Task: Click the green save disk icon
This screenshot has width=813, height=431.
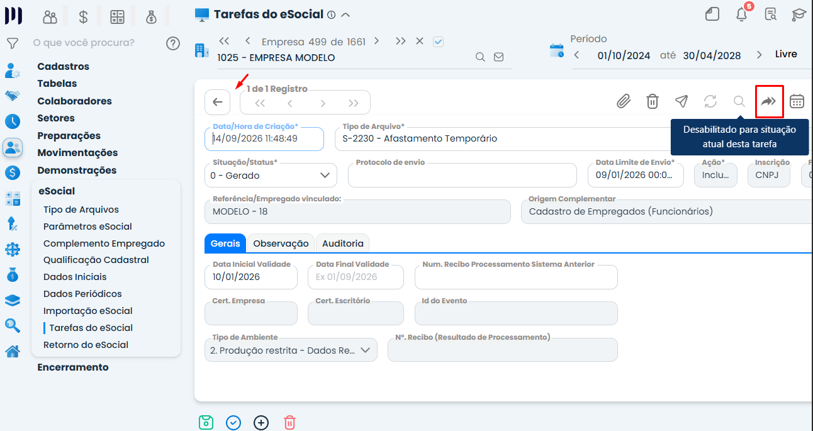Action: [x=206, y=422]
